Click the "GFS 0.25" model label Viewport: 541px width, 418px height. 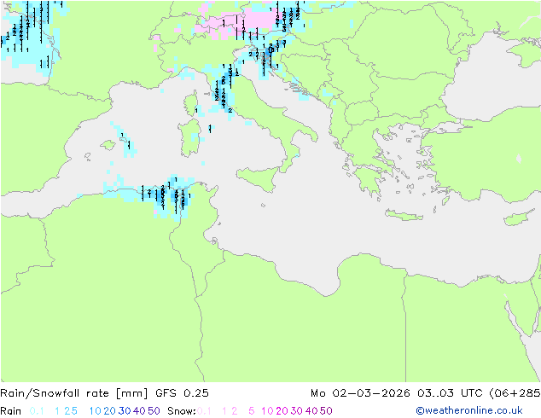click(x=182, y=393)
